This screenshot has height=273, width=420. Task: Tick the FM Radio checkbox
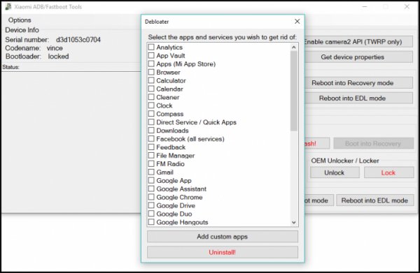[151, 163]
